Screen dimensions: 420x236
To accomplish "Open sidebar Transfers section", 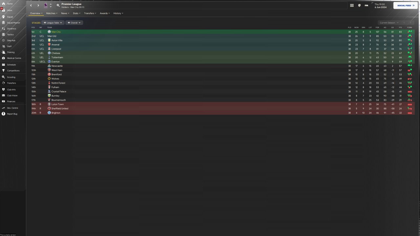I will click(x=11, y=83).
